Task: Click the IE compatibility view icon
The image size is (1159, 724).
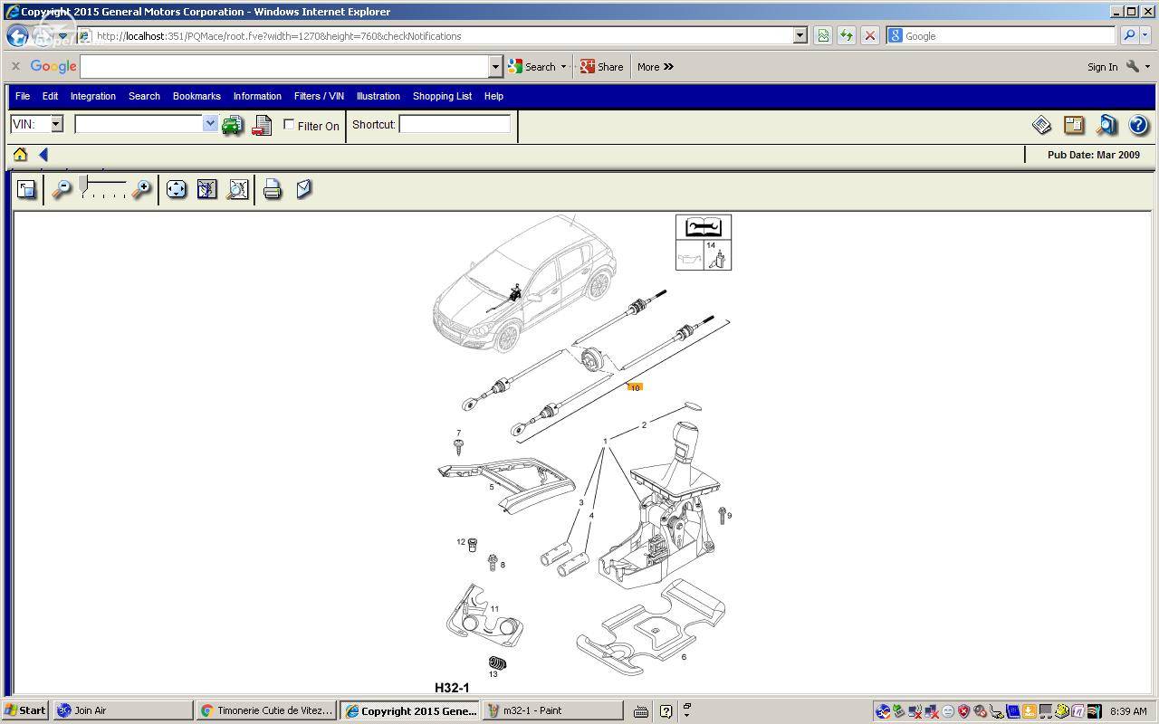Action: pos(823,35)
